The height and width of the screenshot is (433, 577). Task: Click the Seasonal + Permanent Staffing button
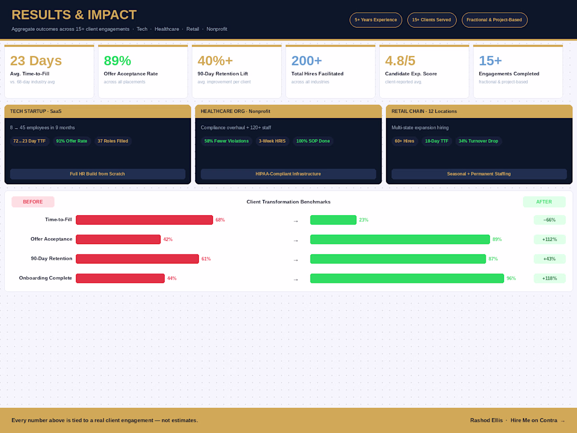[479, 174]
